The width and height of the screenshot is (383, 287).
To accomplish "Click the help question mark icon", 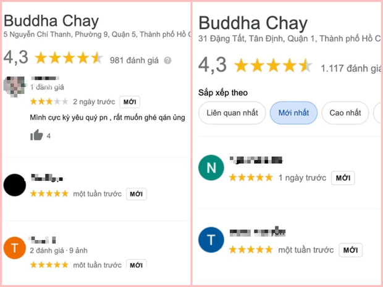I will [167, 60].
